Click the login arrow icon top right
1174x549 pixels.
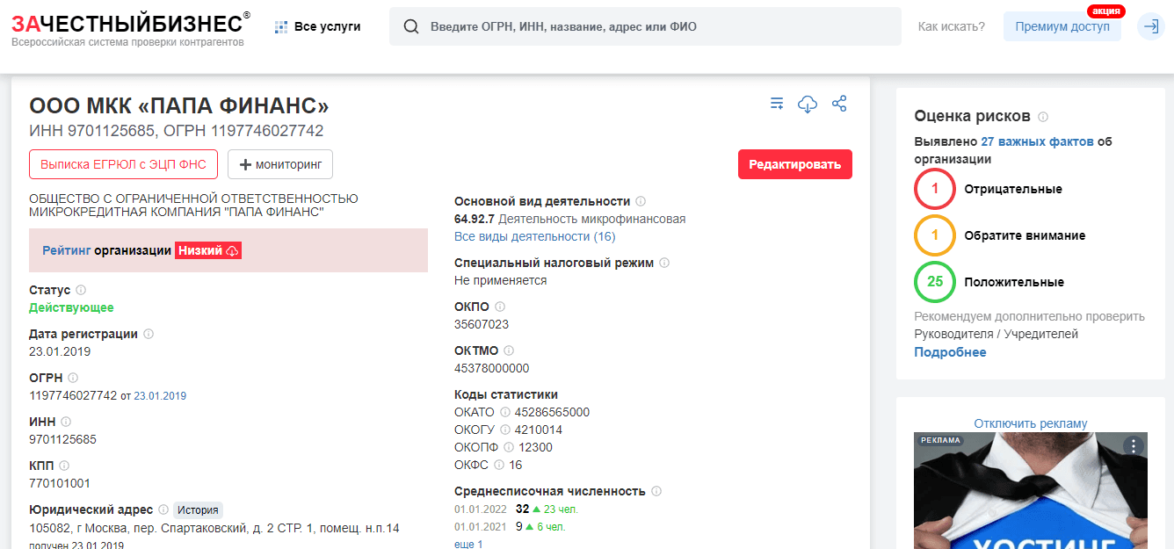(1151, 26)
